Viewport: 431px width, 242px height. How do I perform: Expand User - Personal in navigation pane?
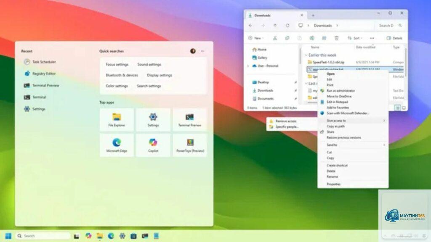(248, 66)
